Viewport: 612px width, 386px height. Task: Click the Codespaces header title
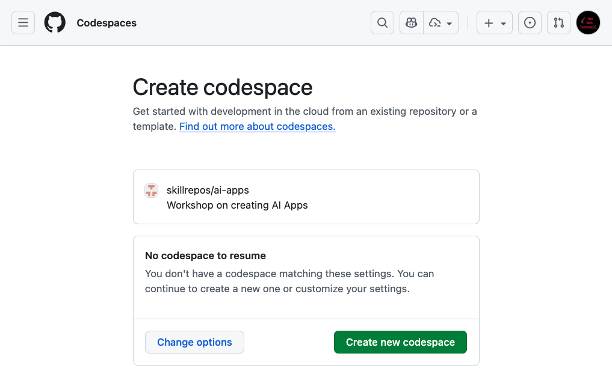click(x=107, y=23)
